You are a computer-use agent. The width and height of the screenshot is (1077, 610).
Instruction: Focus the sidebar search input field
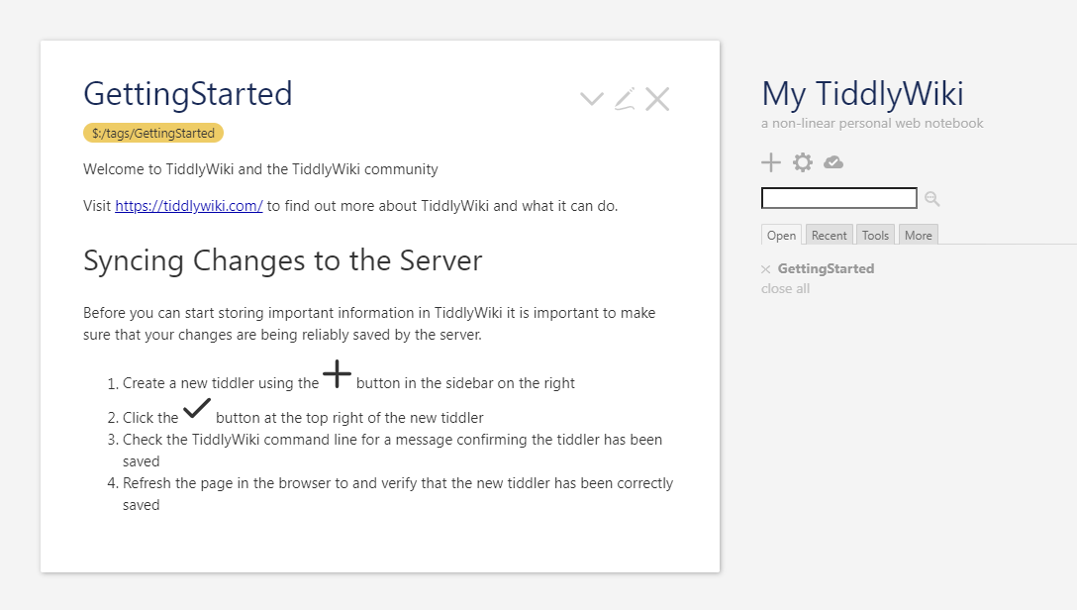click(x=838, y=199)
